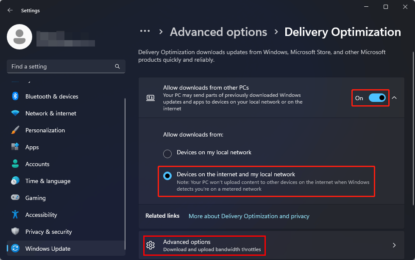Screen dimensions: 415x260
Task: Collapse the Allow downloads section chevron
Action: 394,98
